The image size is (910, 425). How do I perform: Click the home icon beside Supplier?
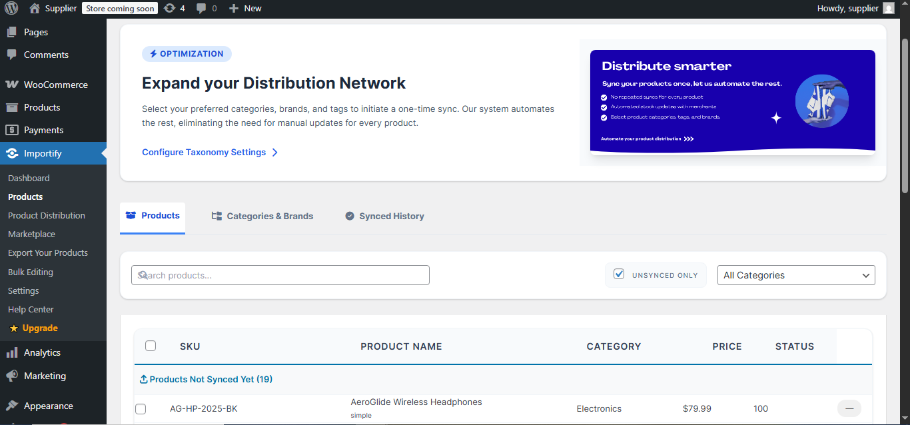pyautogui.click(x=35, y=9)
